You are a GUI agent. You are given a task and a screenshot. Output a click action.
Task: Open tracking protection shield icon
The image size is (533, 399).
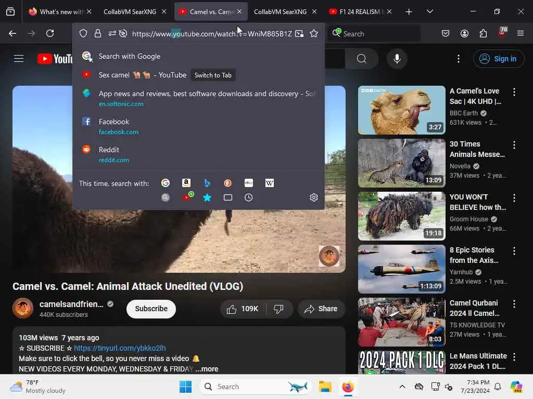tap(83, 33)
